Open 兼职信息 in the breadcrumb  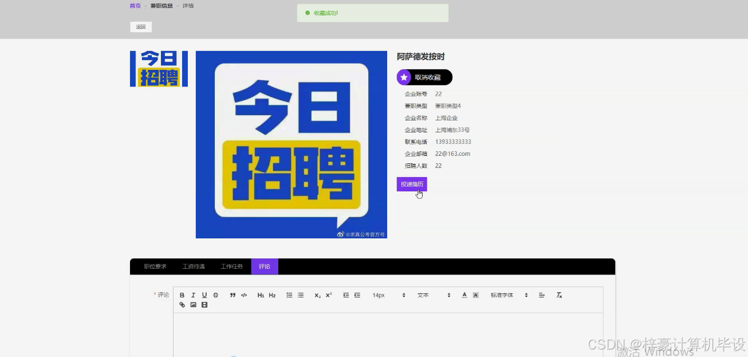(x=162, y=6)
